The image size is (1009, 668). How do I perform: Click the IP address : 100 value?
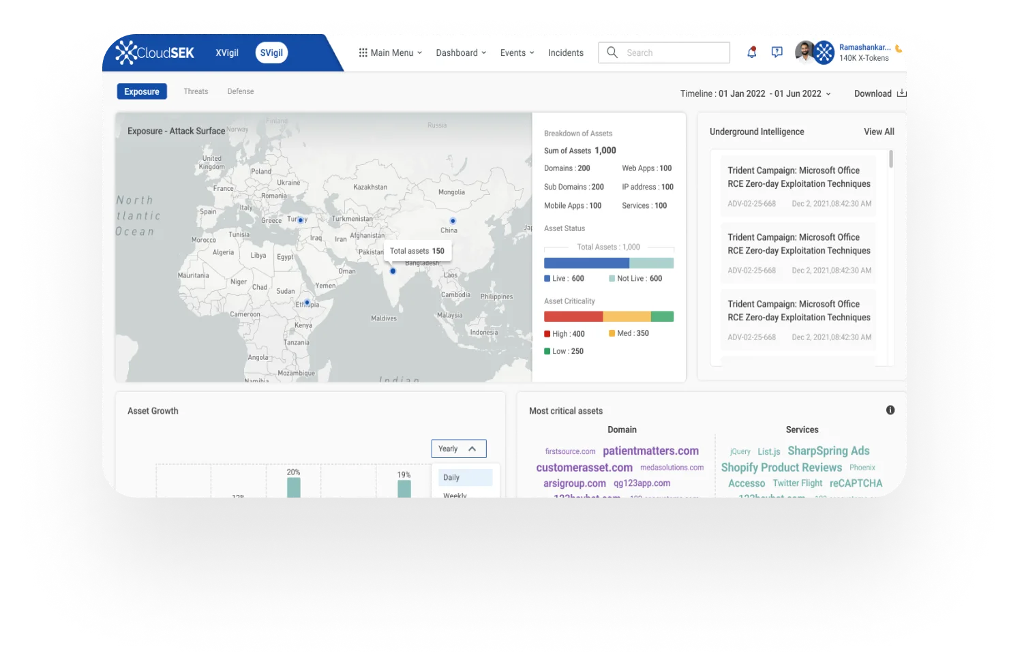647,187
